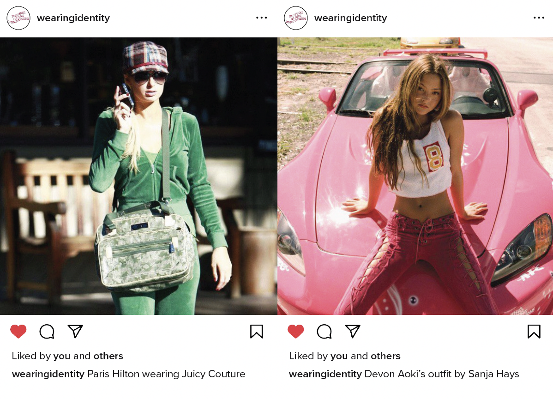This screenshot has height=399, width=553.
Task: Bookmark the Paris Hilton post
Action: pos(256,332)
